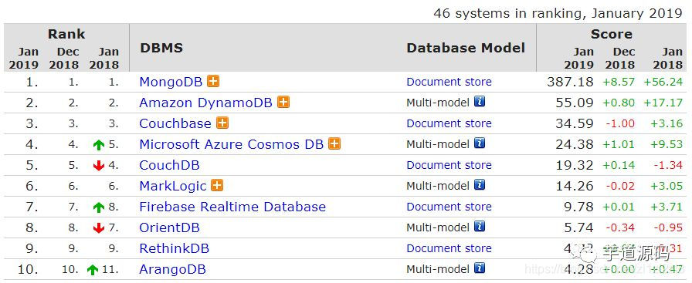Click the info icon in MarkLogic row

[x=480, y=185]
